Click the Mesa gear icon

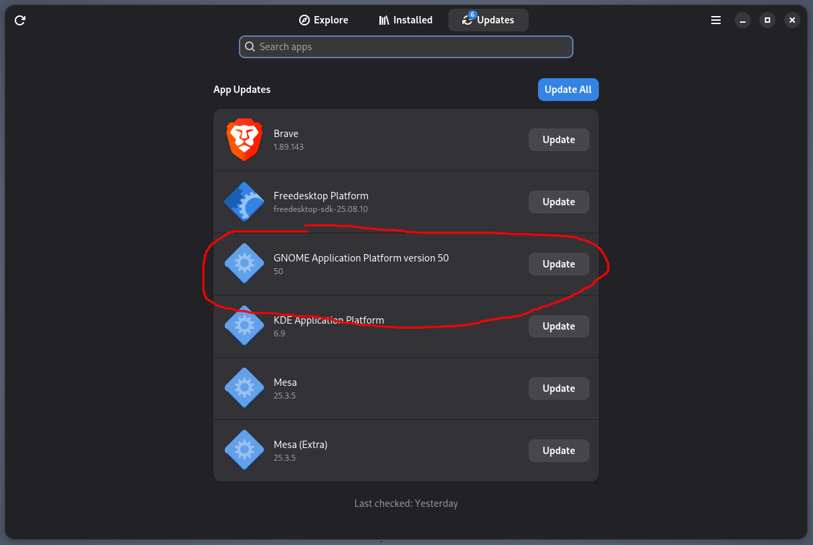(244, 388)
